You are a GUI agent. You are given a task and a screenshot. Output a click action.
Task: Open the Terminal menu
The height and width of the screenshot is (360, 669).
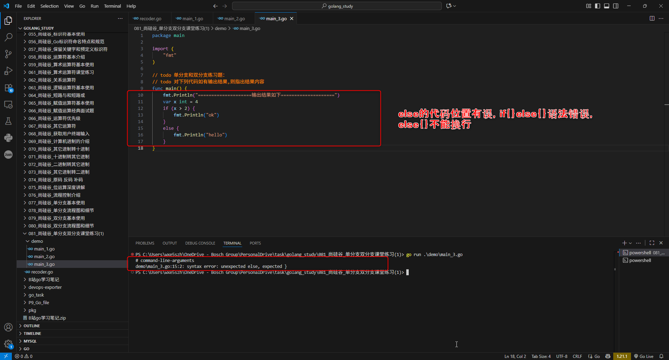[x=112, y=6]
